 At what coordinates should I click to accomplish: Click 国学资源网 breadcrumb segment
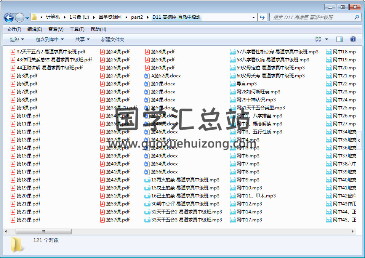[x=110, y=17]
